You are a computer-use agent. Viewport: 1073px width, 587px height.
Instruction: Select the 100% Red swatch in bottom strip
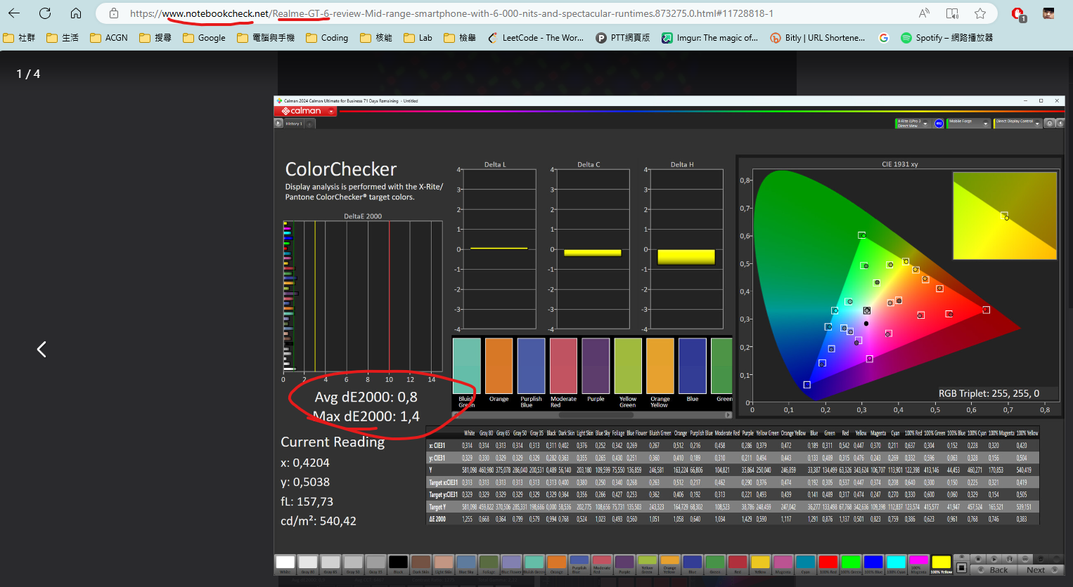[x=828, y=564]
